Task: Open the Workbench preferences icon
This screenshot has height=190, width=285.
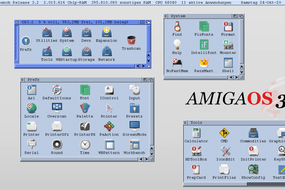Action: [x=134, y=144]
